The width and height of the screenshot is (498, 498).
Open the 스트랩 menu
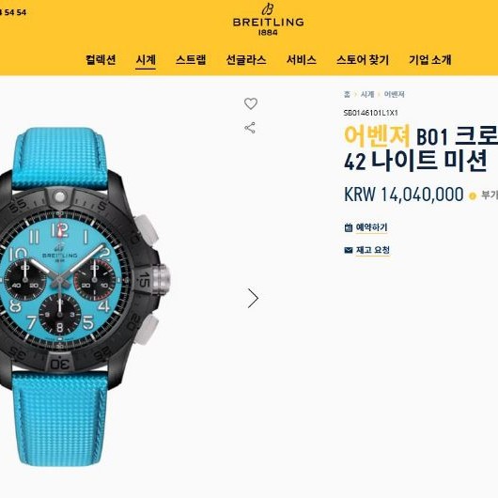[191, 60]
